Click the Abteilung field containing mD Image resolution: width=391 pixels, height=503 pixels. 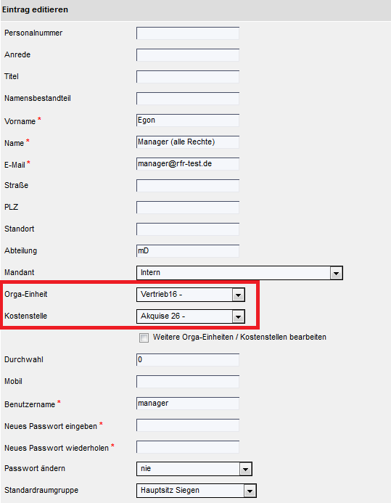pyautogui.click(x=188, y=251)
